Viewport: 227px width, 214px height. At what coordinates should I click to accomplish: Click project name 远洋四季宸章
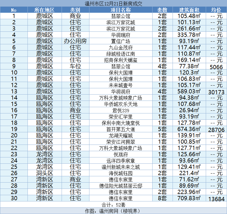tap(121, 161)
